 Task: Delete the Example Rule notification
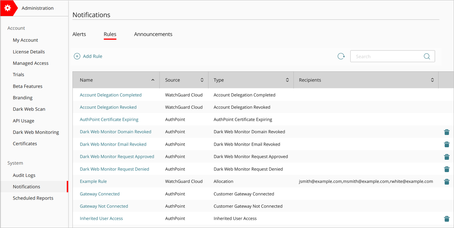(447, 182)
